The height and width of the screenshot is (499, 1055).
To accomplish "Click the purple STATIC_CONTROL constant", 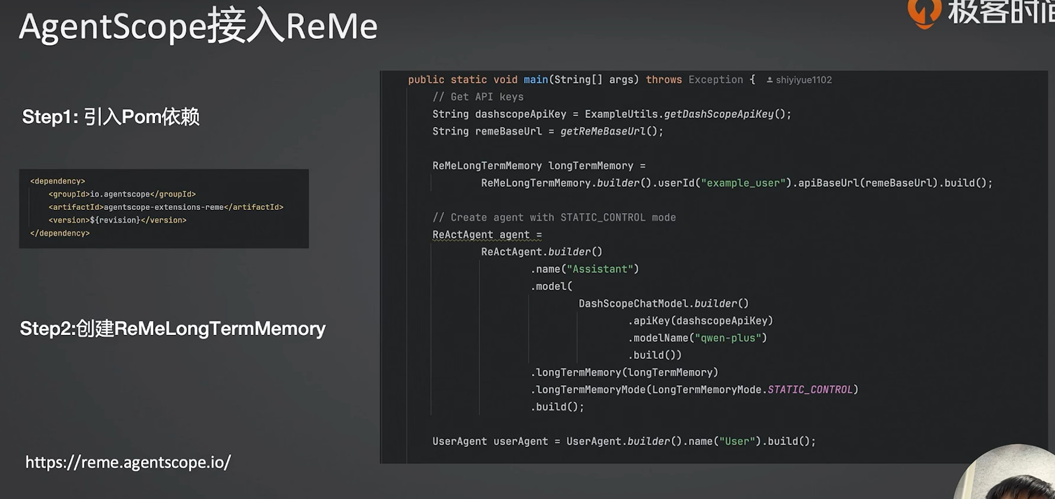I will click(810, 390).
